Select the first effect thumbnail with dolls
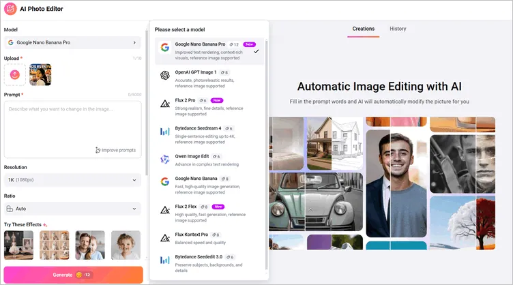The image size is (513, 285). pos(18,245)
